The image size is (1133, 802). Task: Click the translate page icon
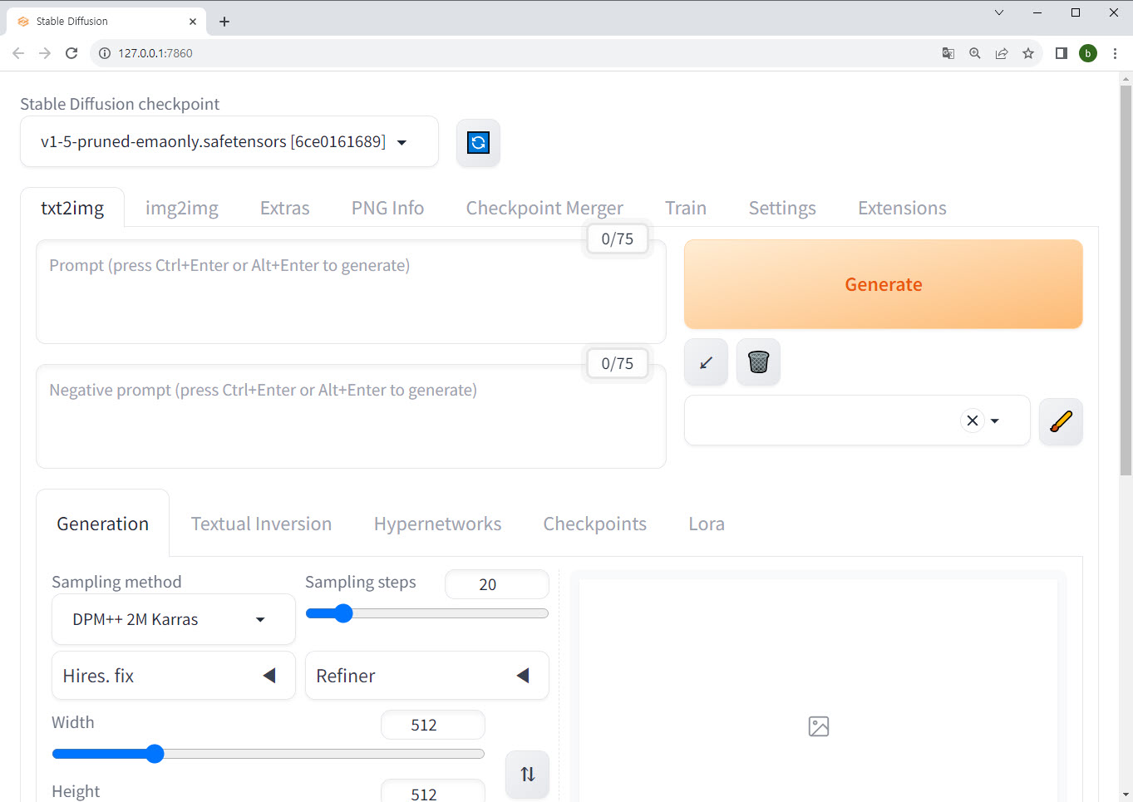(948, 53)
